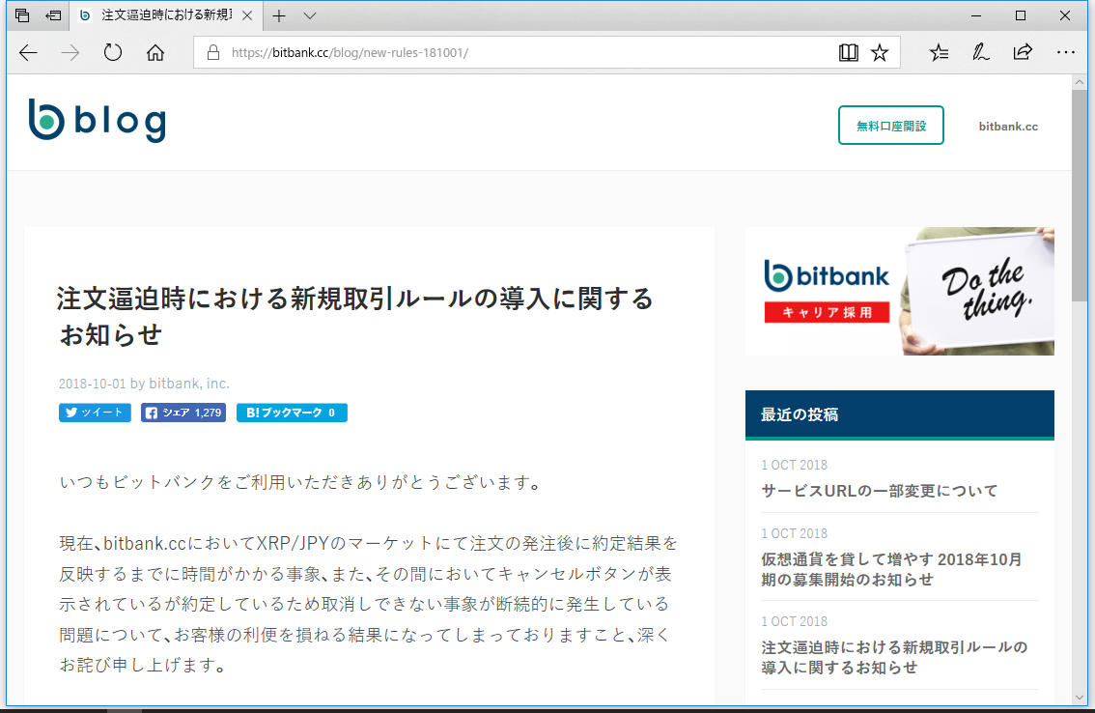The width and height of the screenshot is (1095, 713).
Task: Toggle reading view for the article
Action: 848,53
